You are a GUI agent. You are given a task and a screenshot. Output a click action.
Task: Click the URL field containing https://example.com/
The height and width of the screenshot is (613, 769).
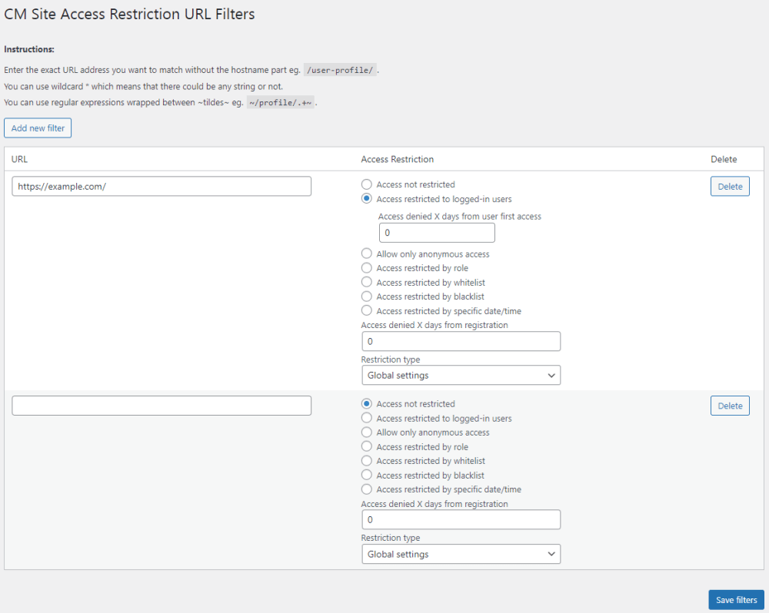tap(161, 187)
